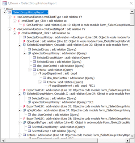Collapse the SelectedGroupHistory_Crosstab_X node

point(20,94)
